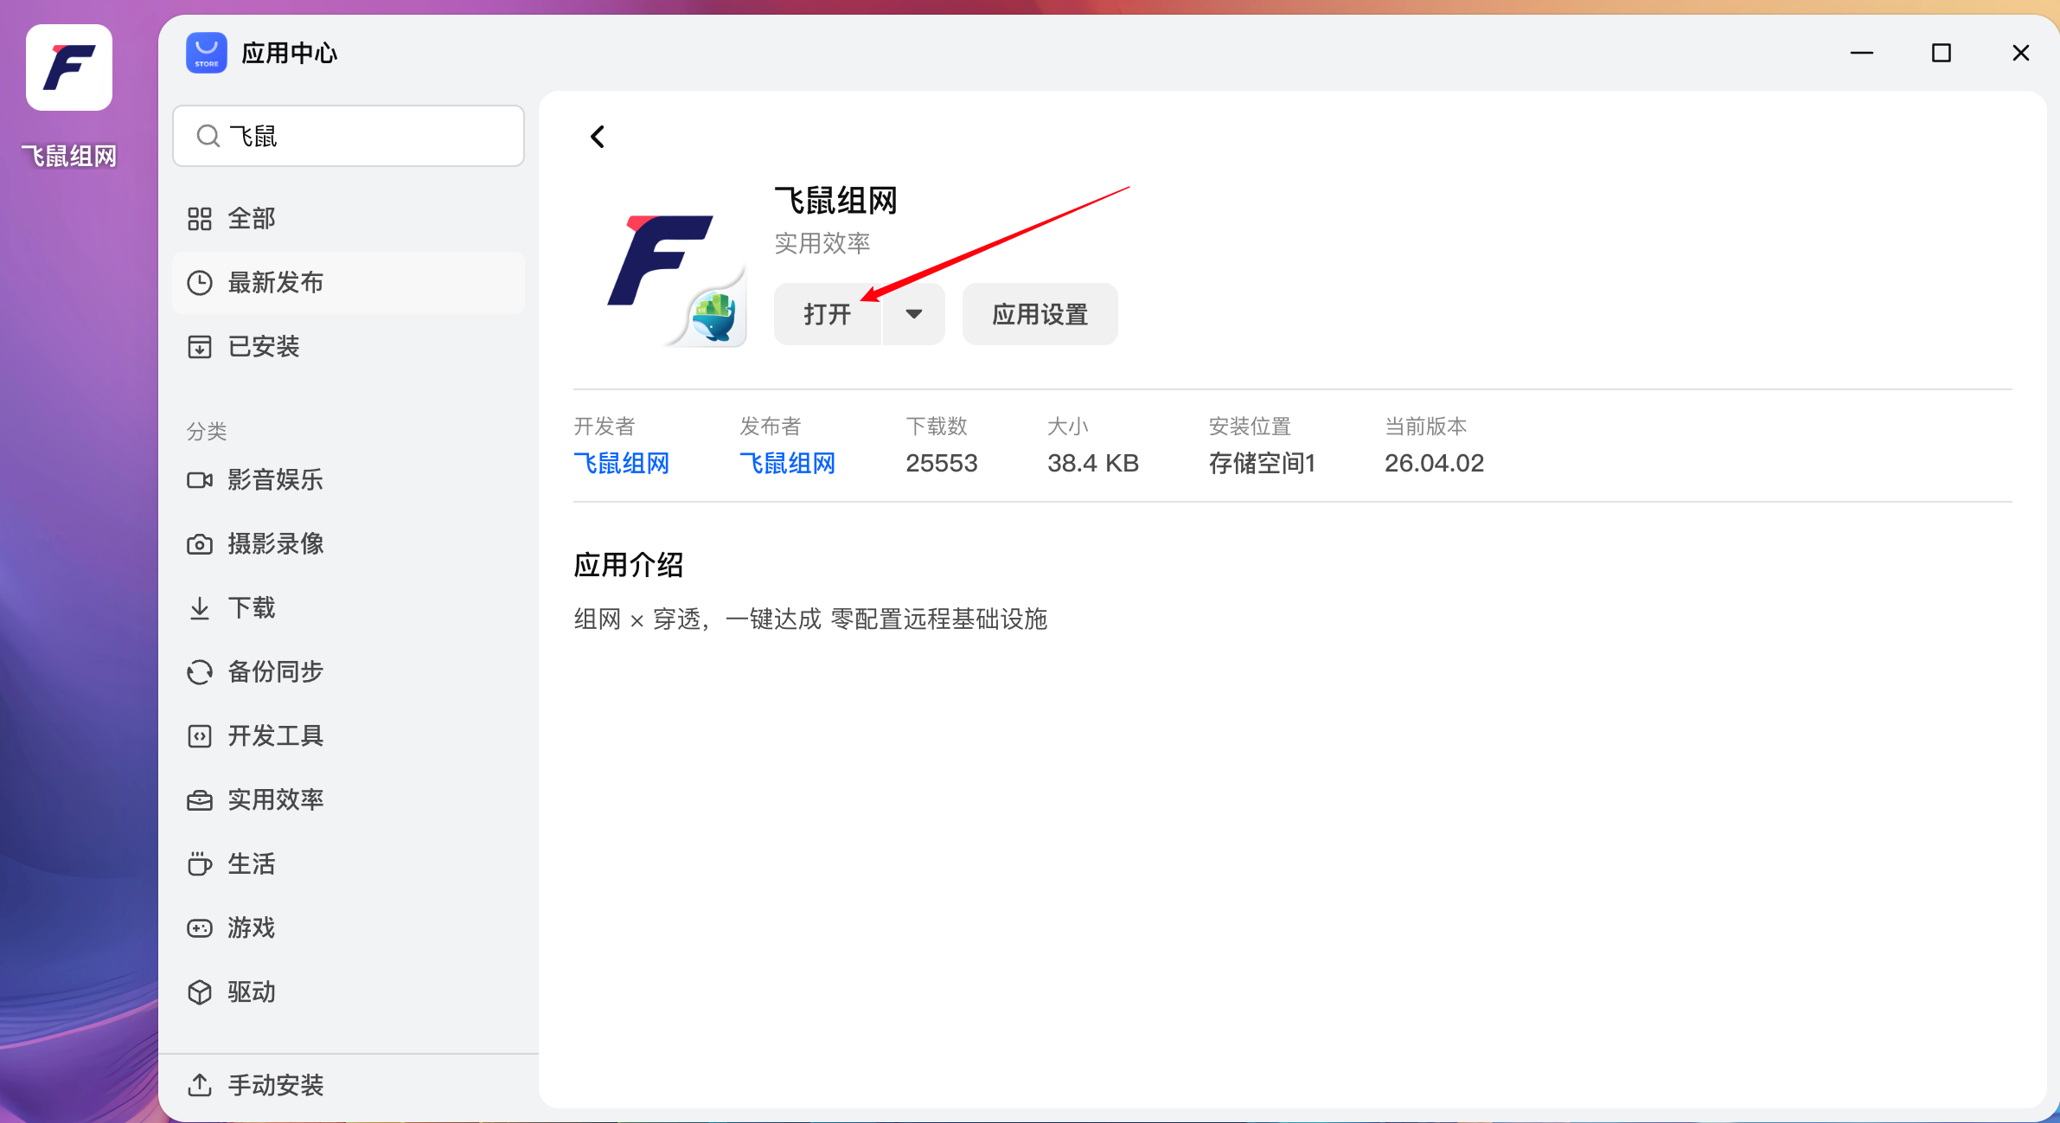Click the install location 存储空间1
This screenshot has width=2060, height=1123.
[1262, 464]
